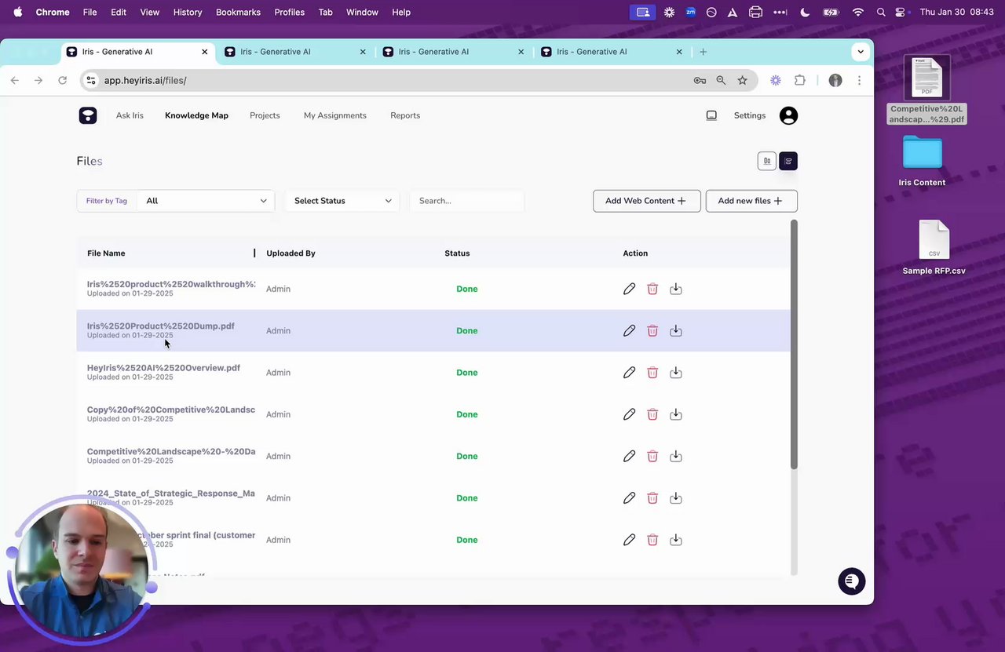
Task: Edit the Iris product walkthrough file
Action: pos(629,289)
